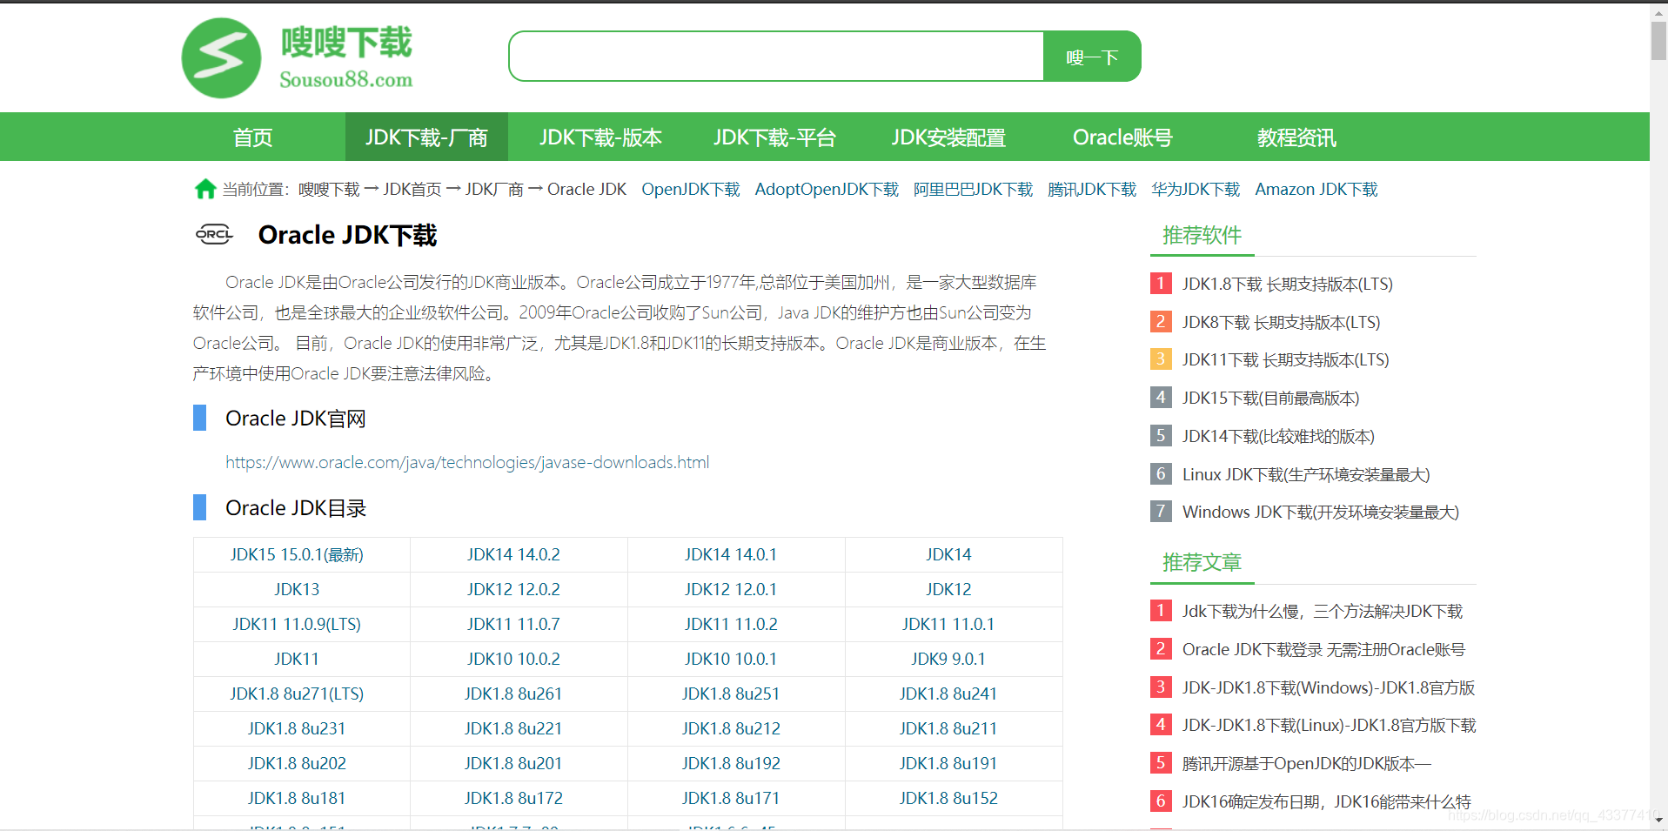Image resolution: width=1668 pixels, height=831 pixels.
Task: Open JDK1.8 8u192 table link
Action: pyautogui.click(x=731, y=763)
